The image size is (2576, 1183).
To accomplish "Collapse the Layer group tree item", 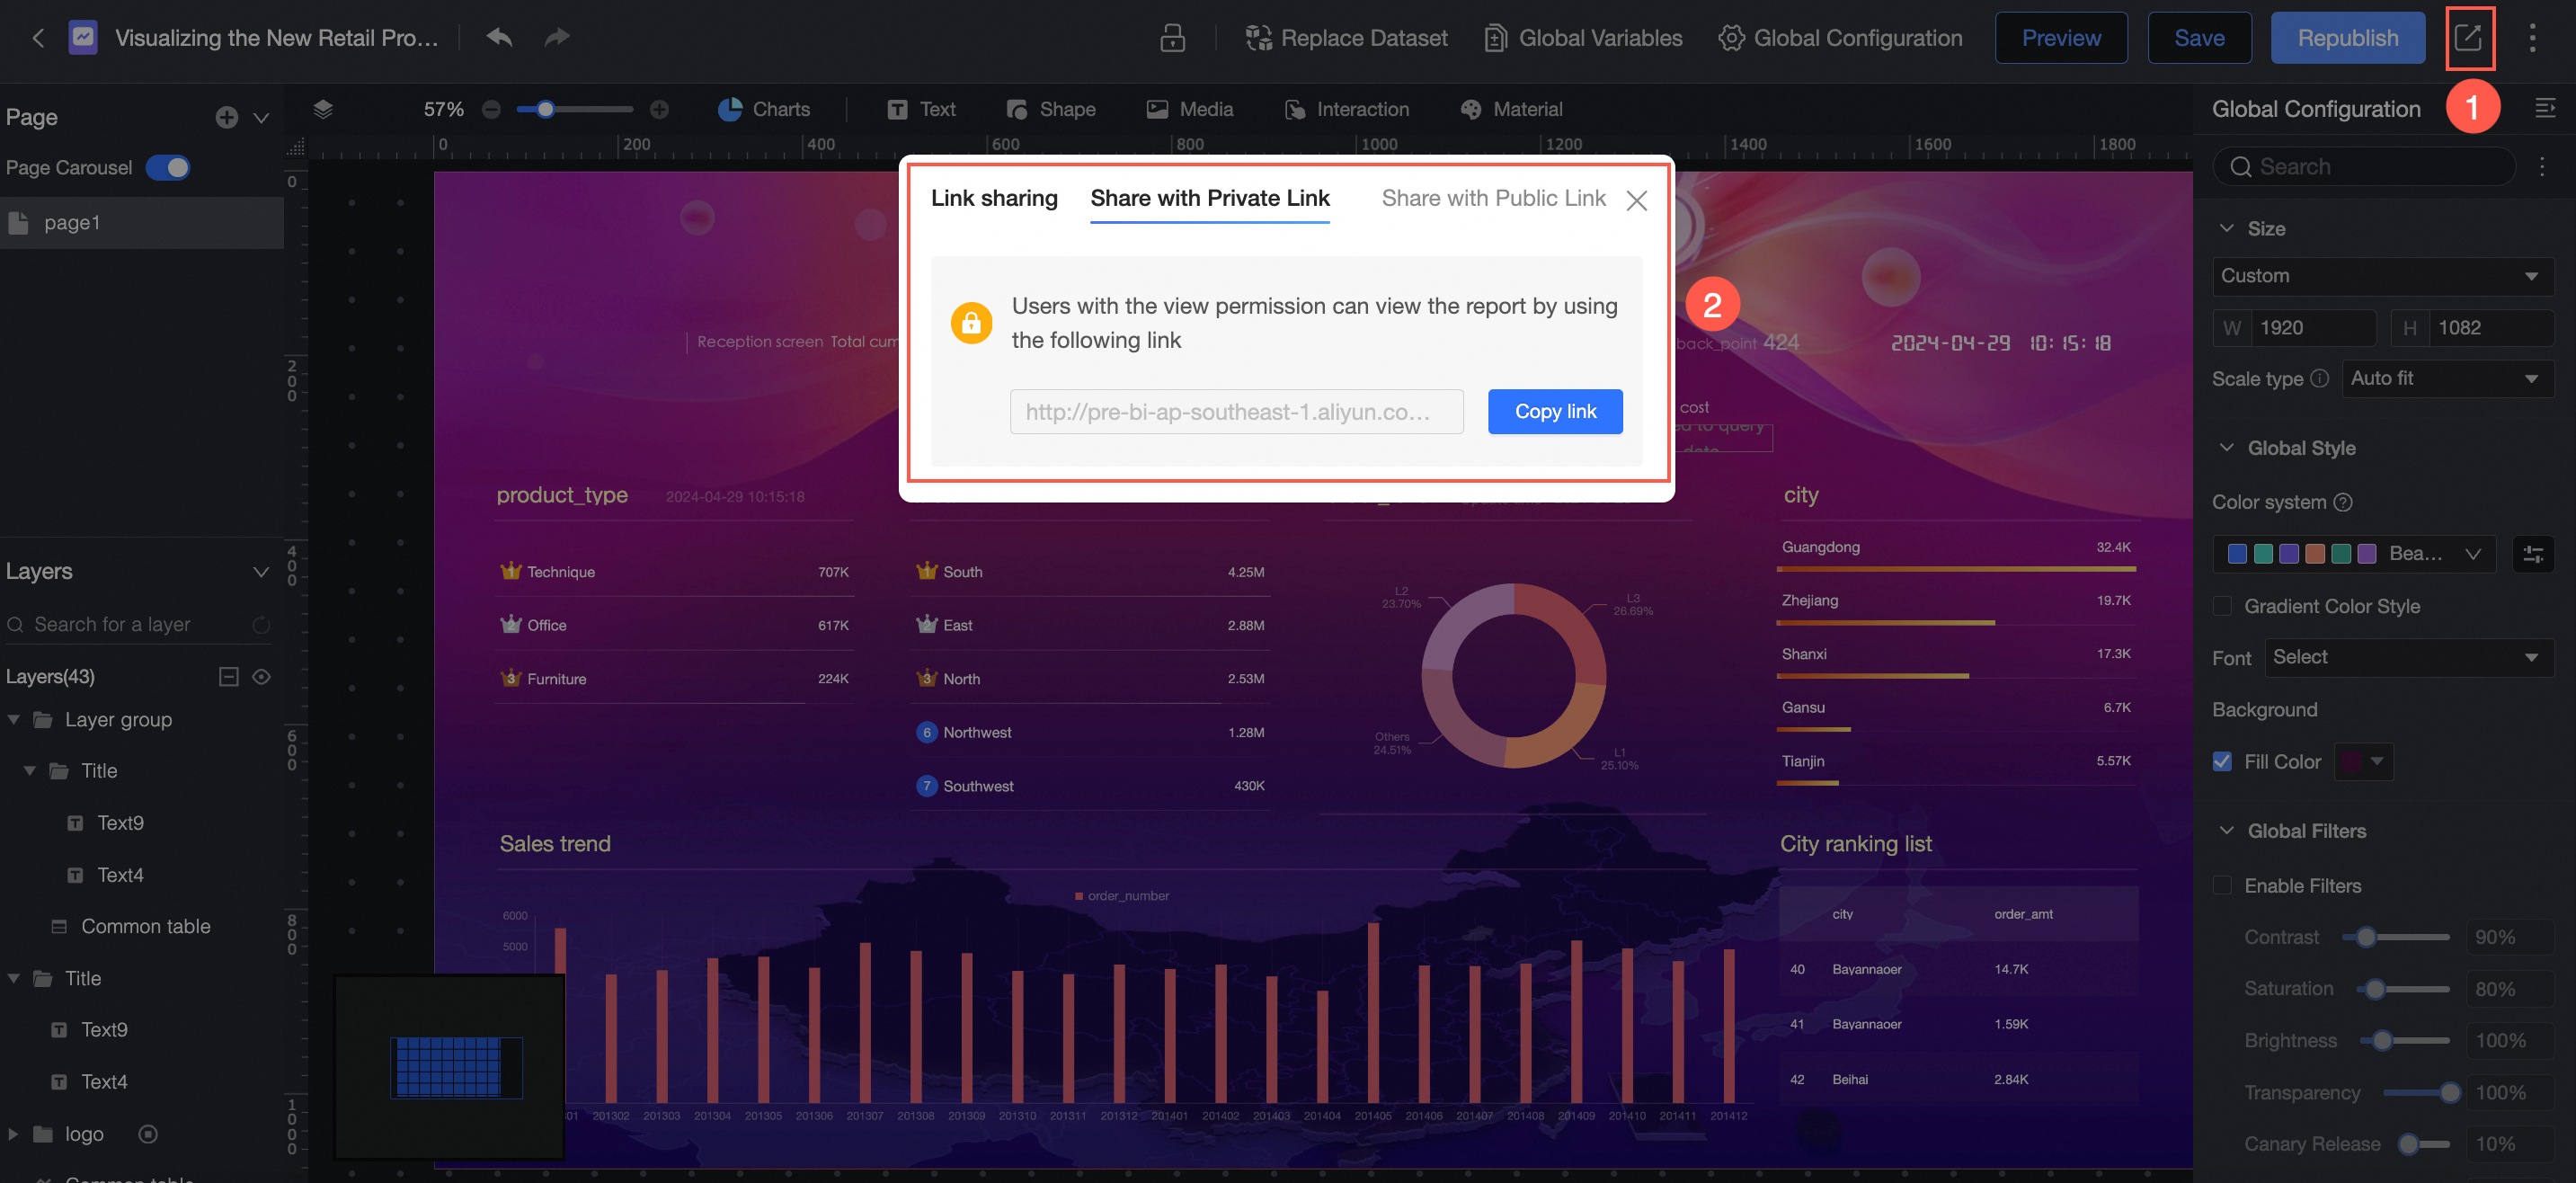I will point(14,720).
